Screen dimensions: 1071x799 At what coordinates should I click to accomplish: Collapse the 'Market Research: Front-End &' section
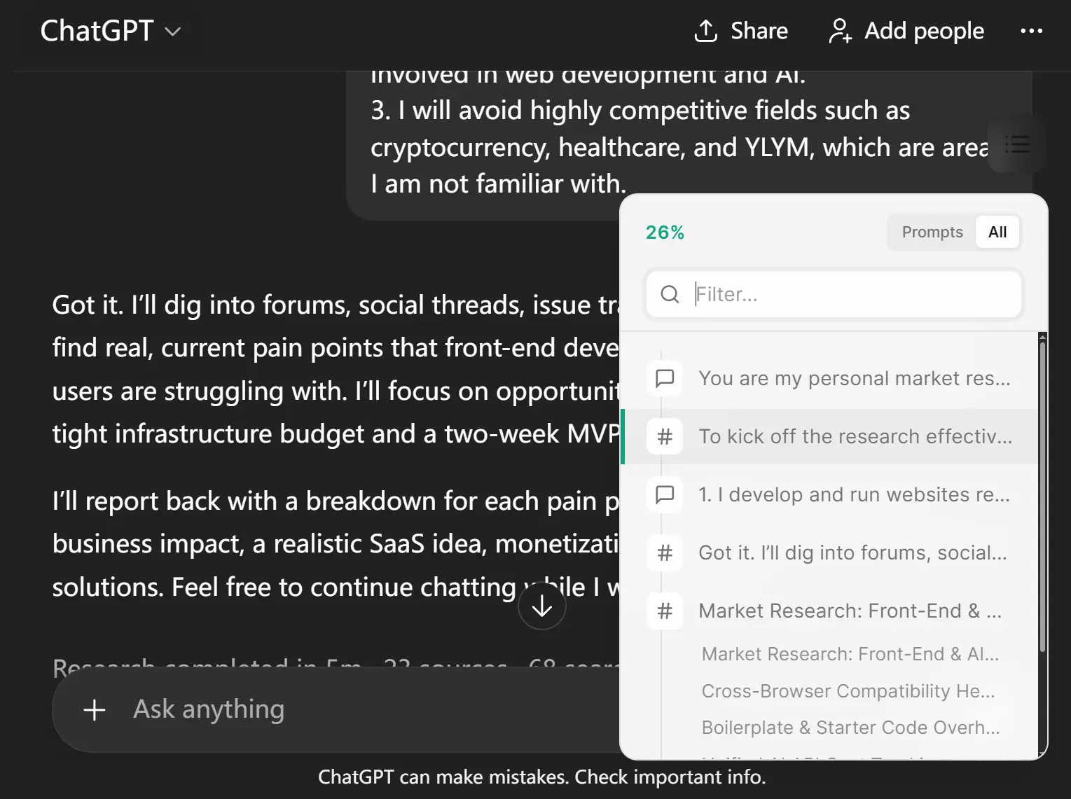[x=665, y=611]
